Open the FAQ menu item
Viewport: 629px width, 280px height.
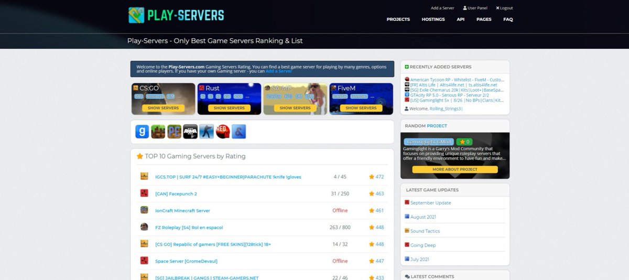[x=508, y=19]
